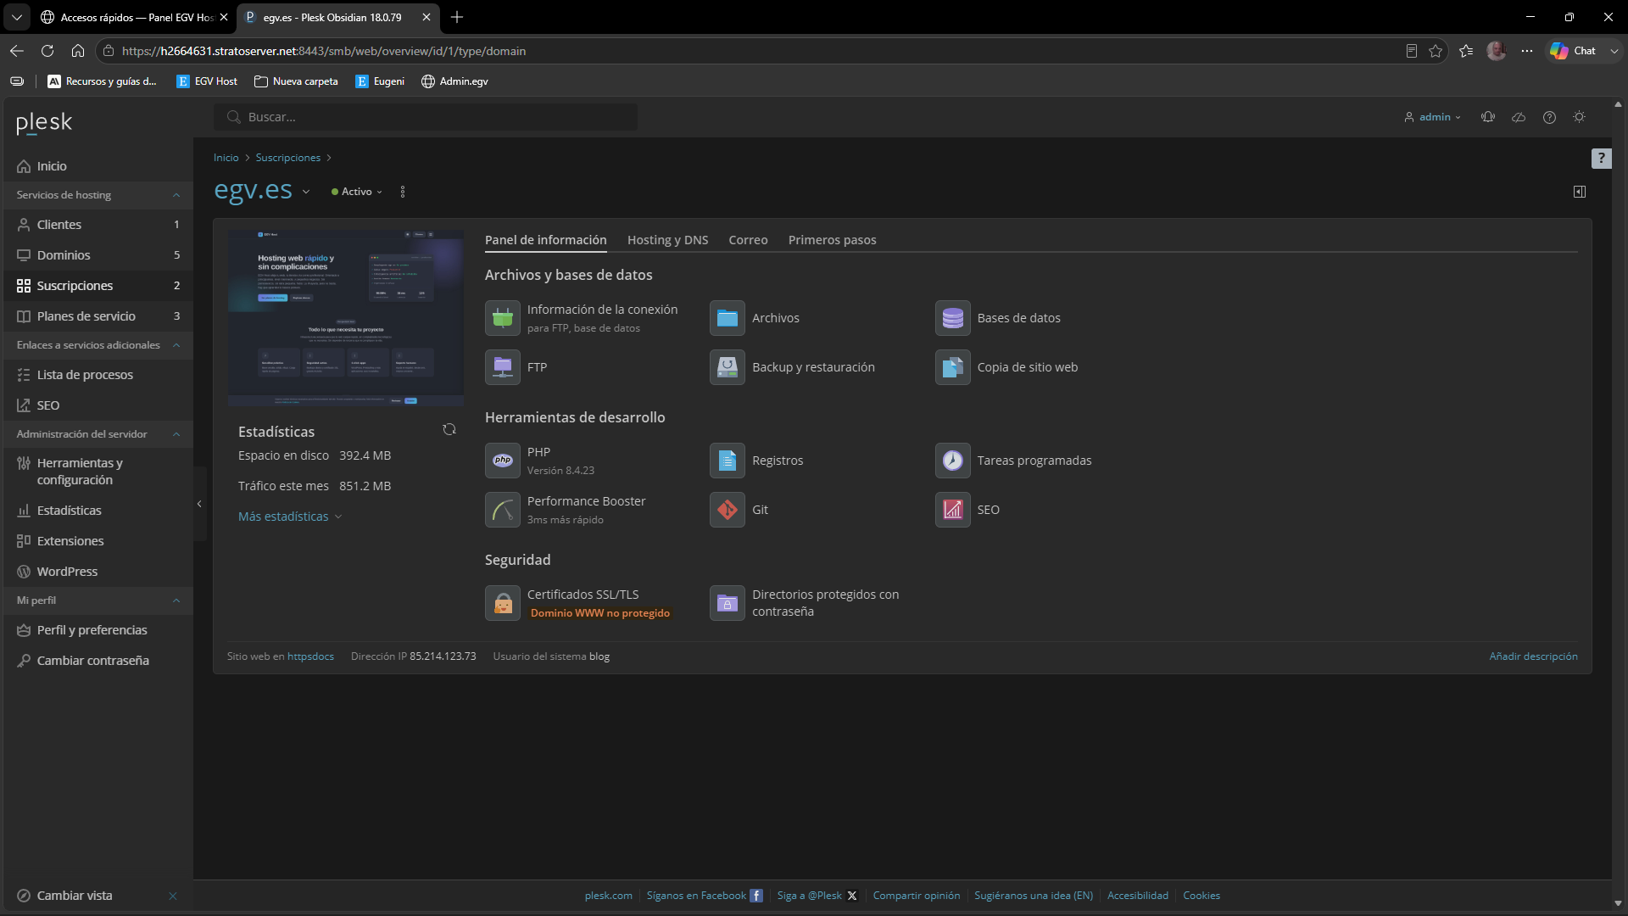Expand Más estadísticas

[x=290, y=517]
